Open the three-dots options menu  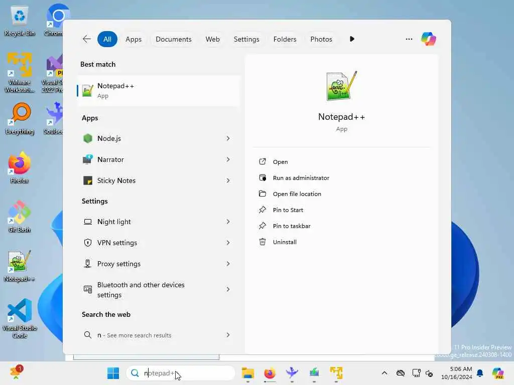(409, 39)
